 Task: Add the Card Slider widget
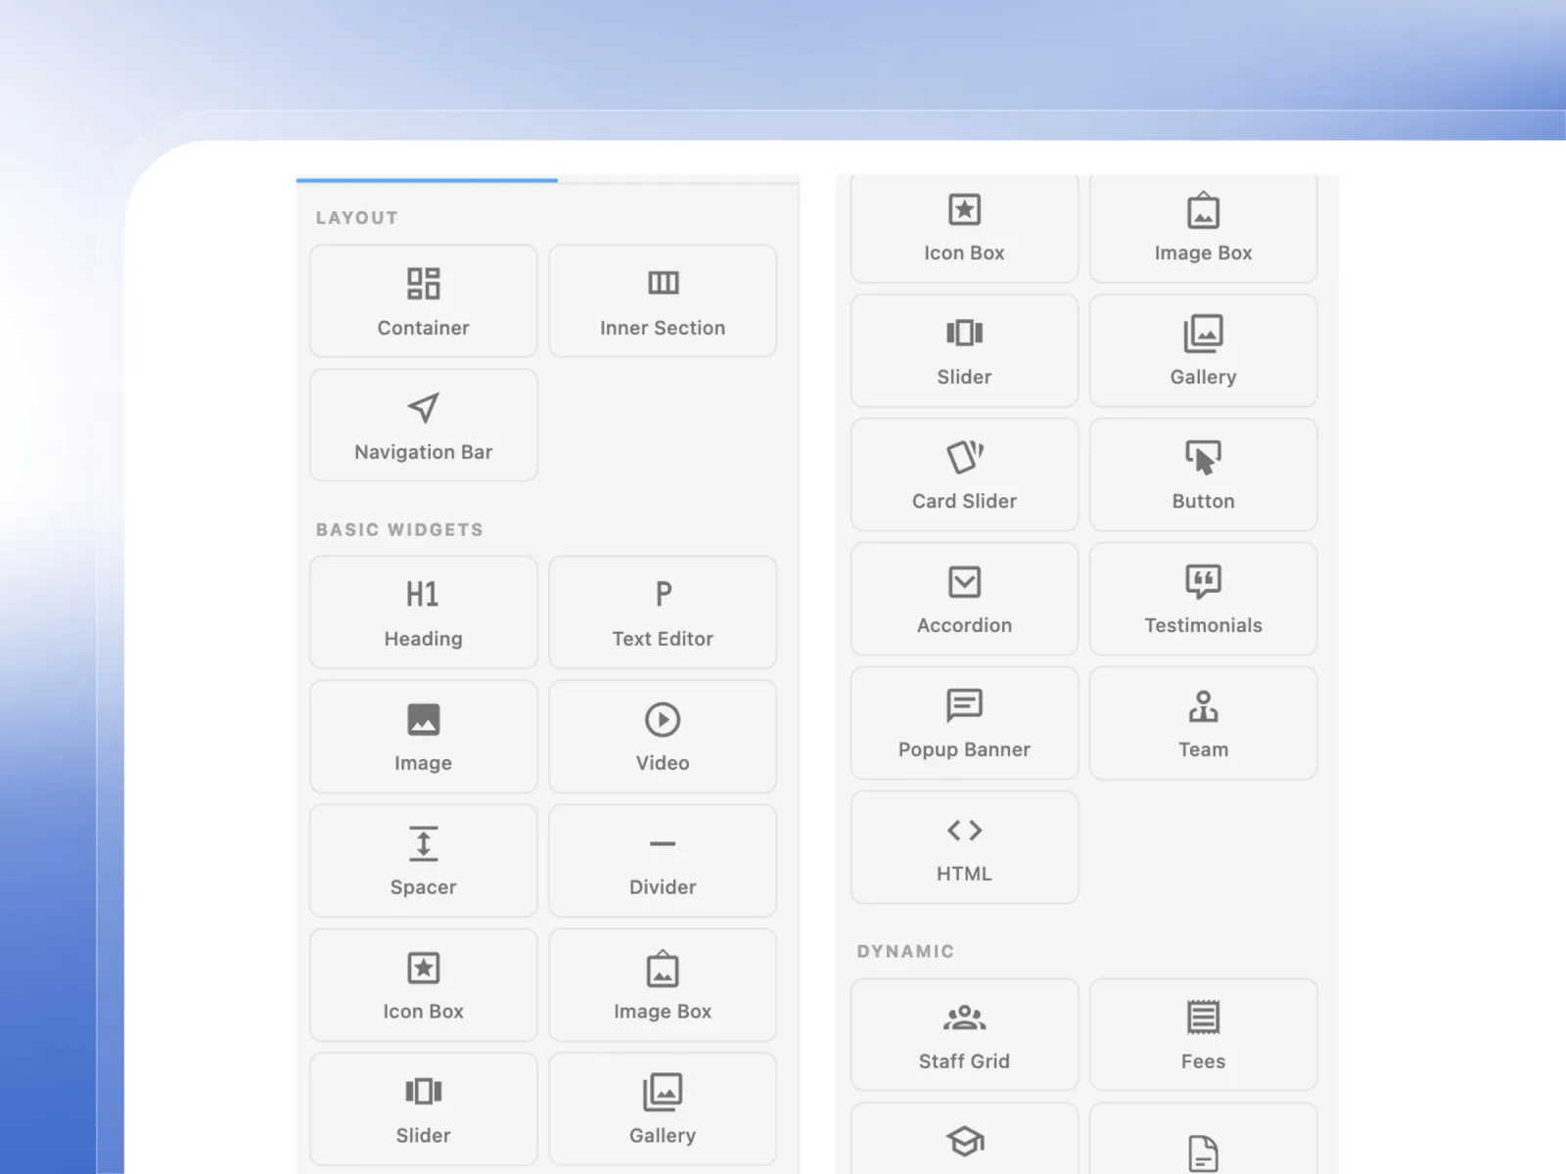[964, 474]
